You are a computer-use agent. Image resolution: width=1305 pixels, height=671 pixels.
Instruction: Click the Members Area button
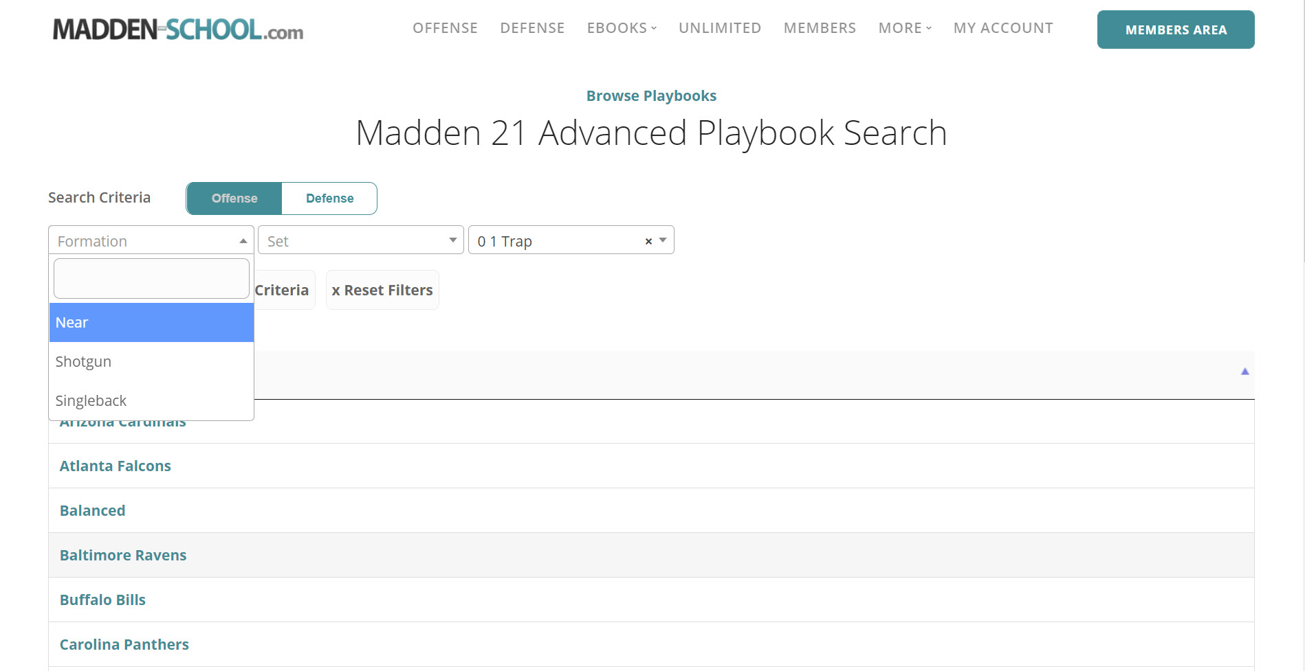1176,30
